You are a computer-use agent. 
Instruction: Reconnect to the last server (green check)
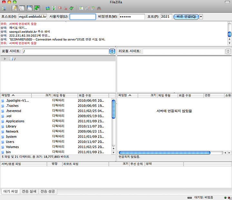tap(72, 8)
